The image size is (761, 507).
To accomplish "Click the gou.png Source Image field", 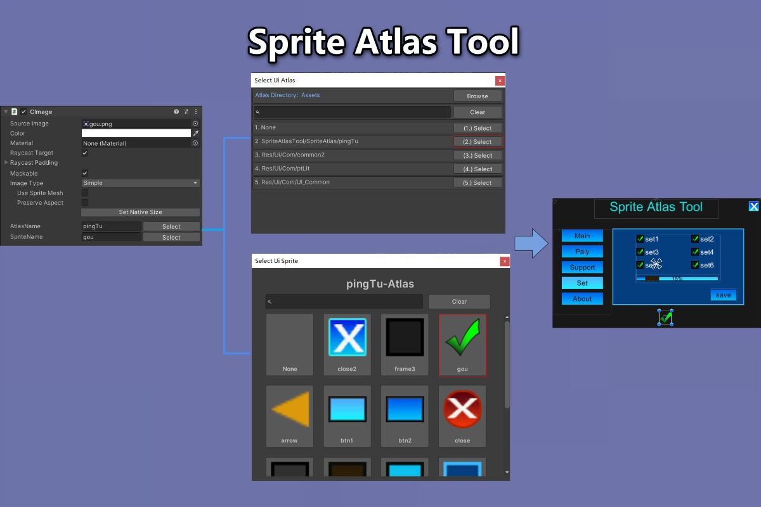I will tap(136, 124).
